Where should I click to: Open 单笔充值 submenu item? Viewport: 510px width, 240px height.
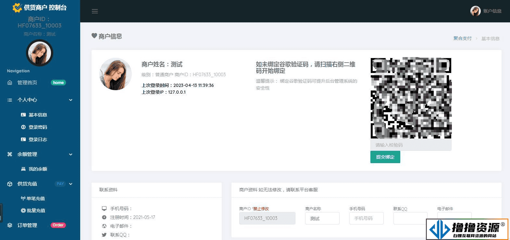point(36,198)
